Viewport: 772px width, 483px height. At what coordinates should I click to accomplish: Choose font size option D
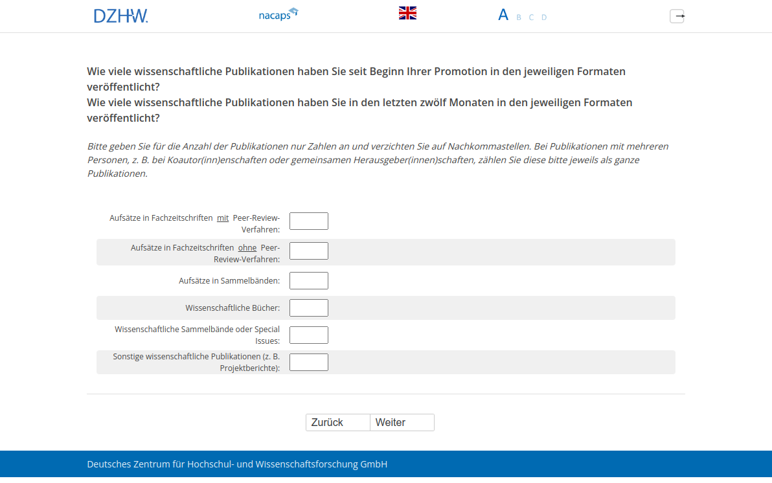point(544,17)
